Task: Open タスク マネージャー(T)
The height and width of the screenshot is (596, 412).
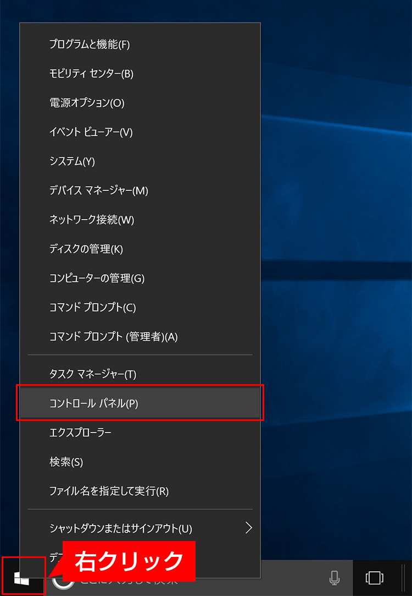Action: (x=140, y=374)
